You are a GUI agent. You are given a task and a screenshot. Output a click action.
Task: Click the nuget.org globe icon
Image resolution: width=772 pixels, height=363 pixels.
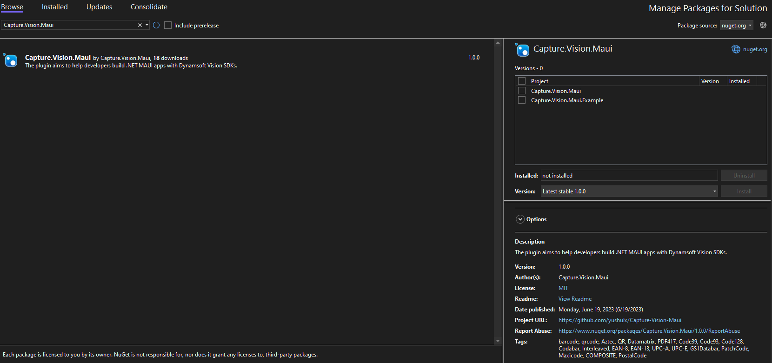pos(736,49)
